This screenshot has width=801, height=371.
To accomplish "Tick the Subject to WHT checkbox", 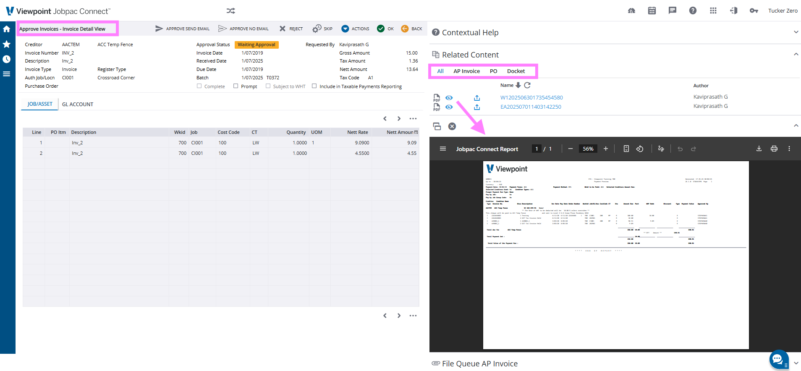I will point(268,86).
